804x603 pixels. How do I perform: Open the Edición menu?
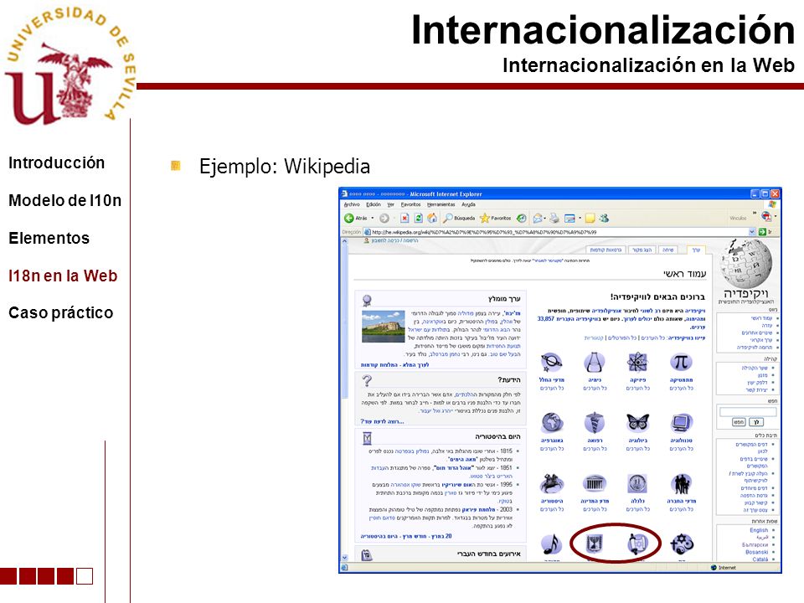[x=374, y=204]
